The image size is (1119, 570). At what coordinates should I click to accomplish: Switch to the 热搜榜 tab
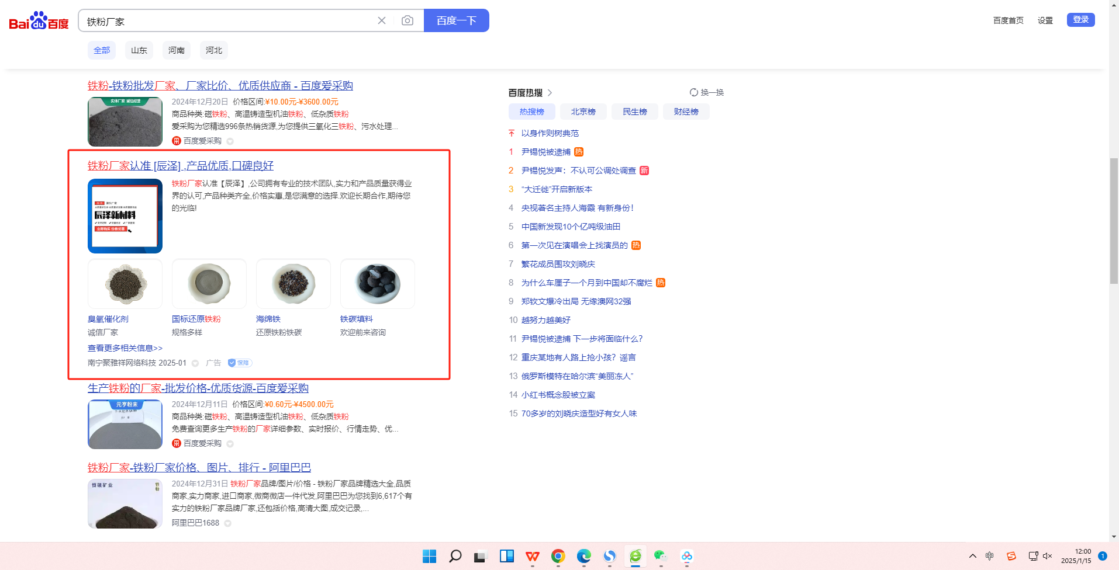click(532, 112)
